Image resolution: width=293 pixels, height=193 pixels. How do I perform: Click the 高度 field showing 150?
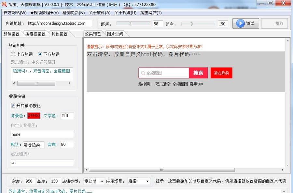55,181
